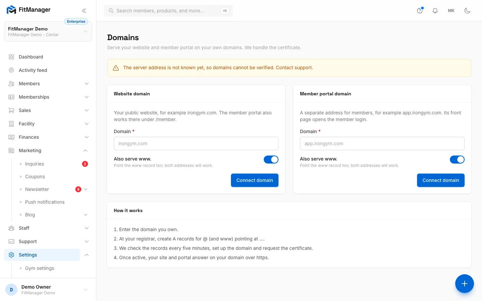Toggle Also serve www for Member portal domain

click(457, 160)
